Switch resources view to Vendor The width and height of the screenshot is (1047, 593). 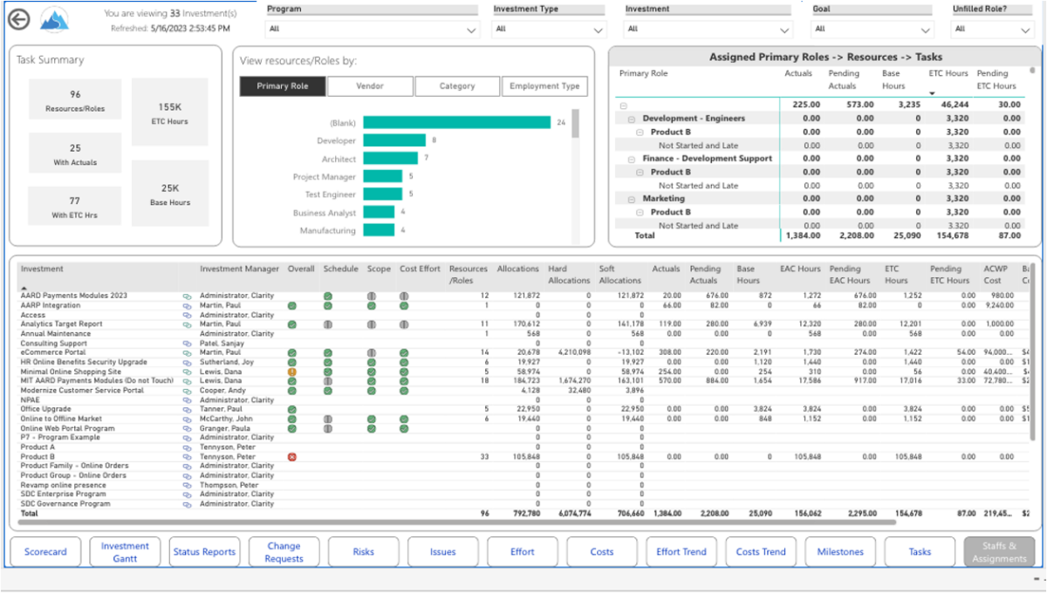point(370,86)
